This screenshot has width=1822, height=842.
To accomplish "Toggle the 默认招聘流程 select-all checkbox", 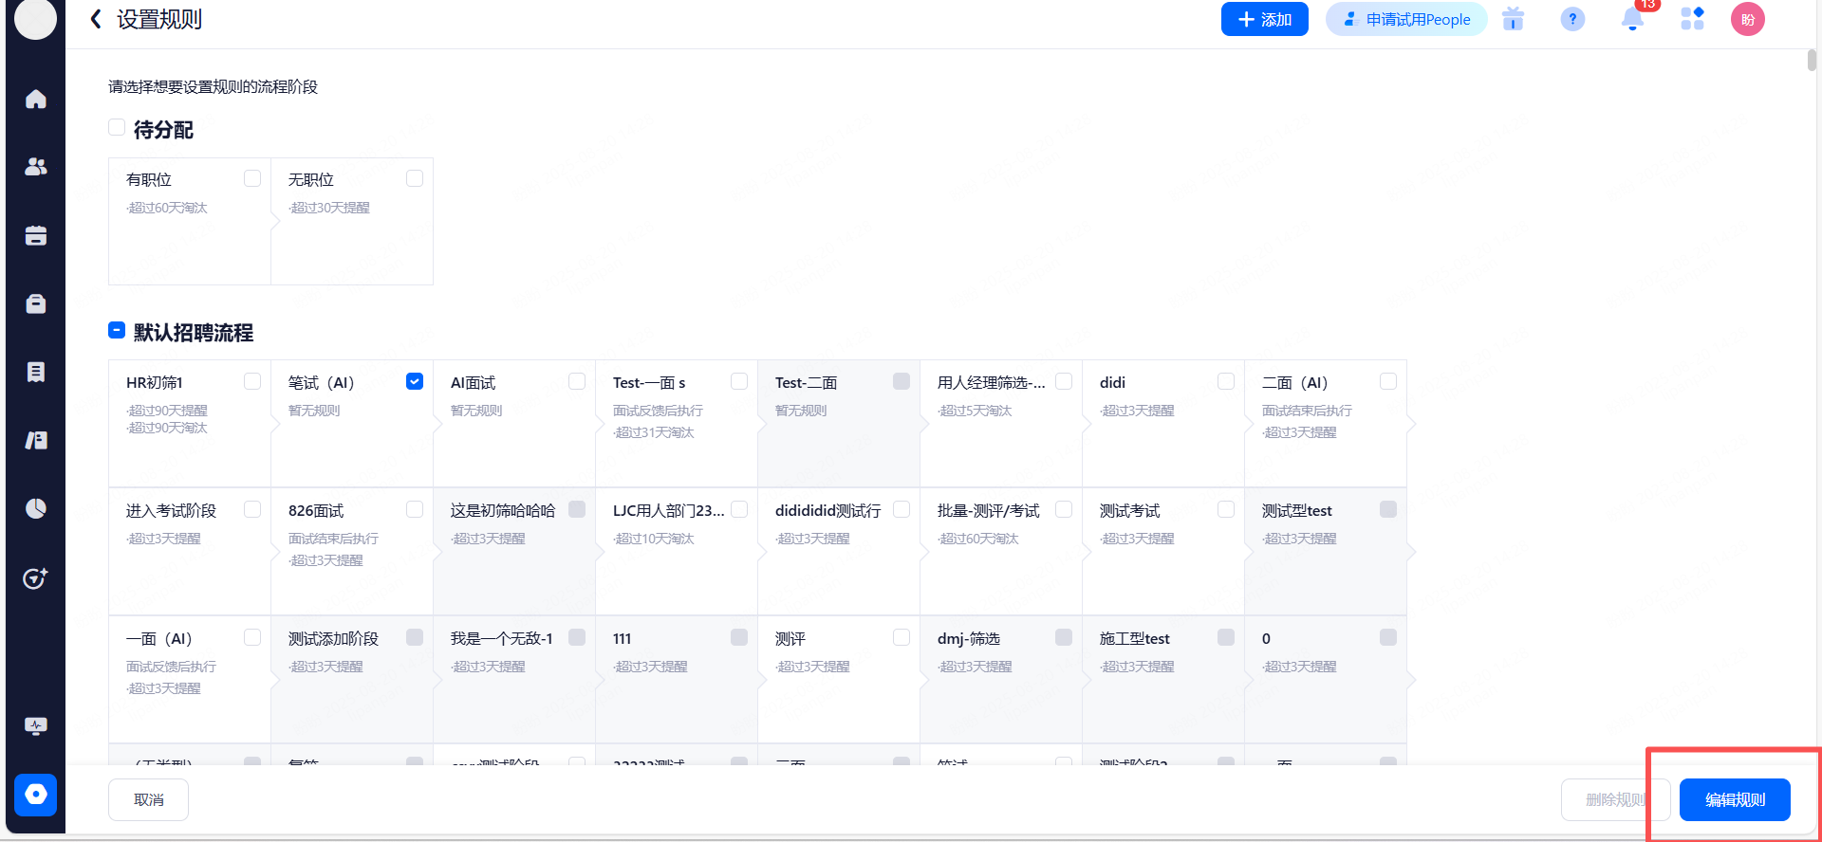I will click(117, 331).
